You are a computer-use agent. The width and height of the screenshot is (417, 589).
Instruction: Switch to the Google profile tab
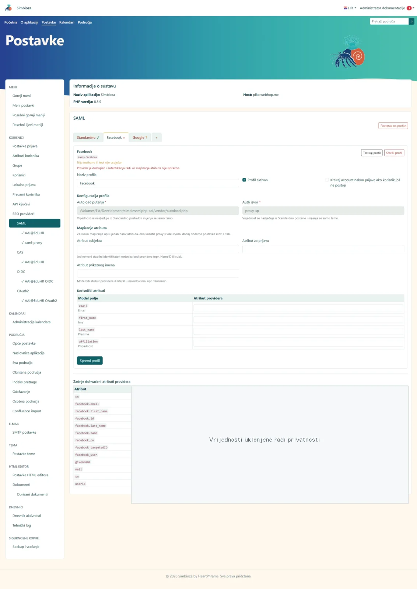click(140, 138)
